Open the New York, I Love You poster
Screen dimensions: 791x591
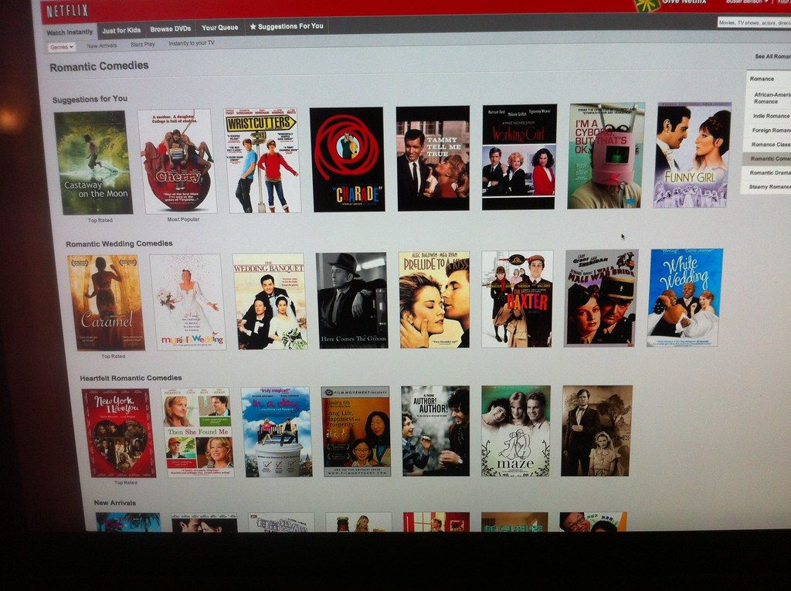point(119,433)
